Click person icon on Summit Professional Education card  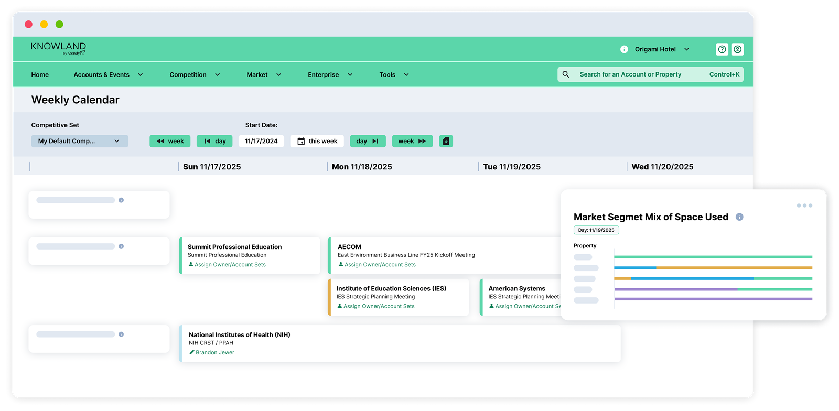[x=191, y=264]
